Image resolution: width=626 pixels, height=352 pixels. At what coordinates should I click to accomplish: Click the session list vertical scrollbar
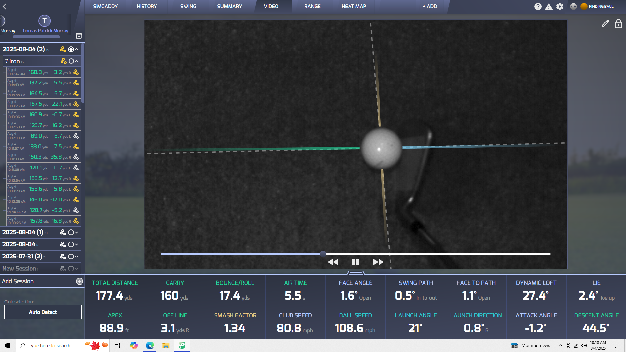coord(83,73)
